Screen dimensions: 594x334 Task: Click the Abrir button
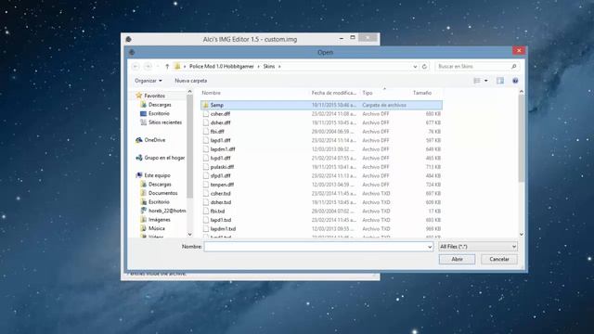(457, 259)
